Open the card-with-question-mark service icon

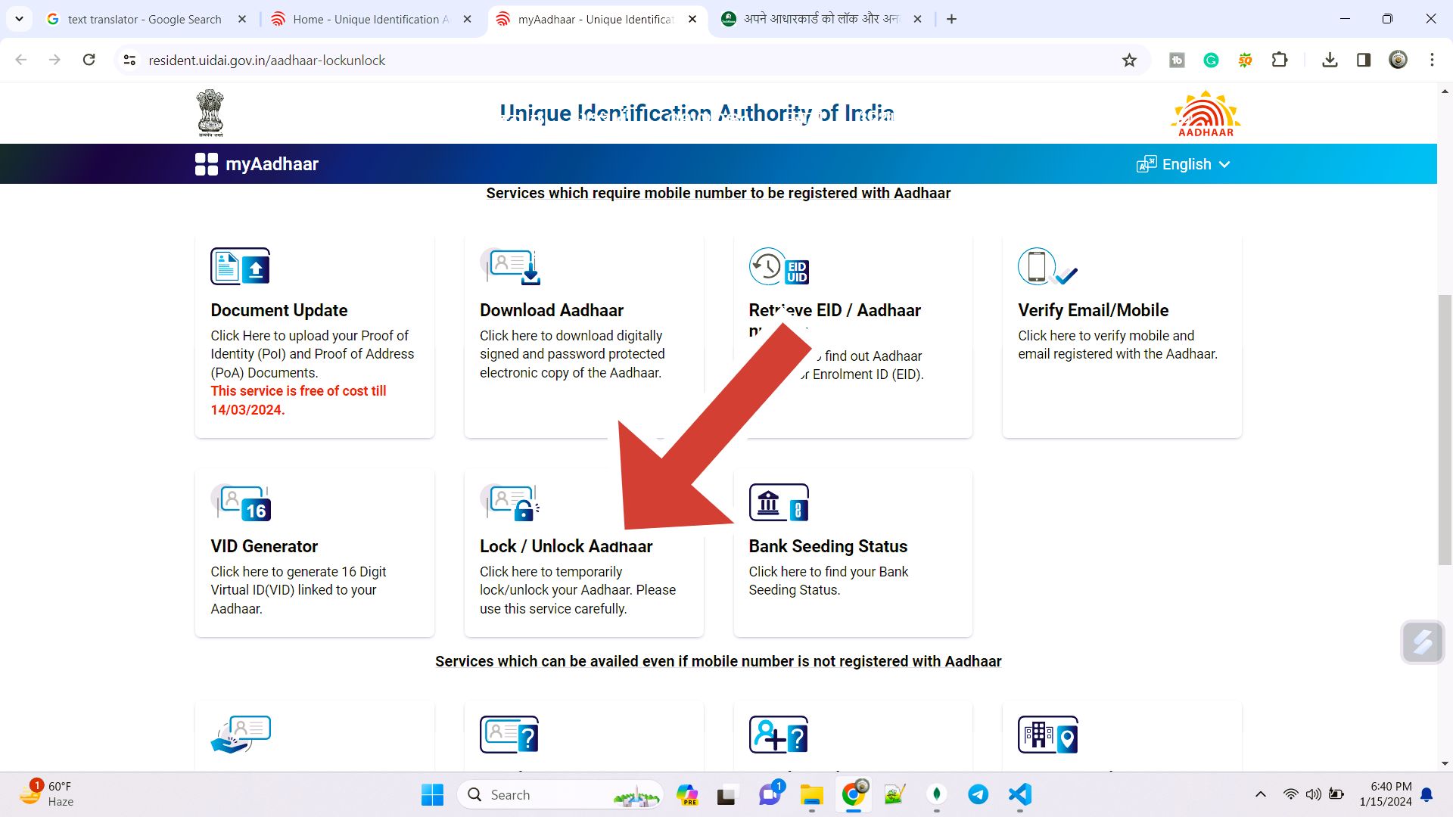(x=509, y=735)
